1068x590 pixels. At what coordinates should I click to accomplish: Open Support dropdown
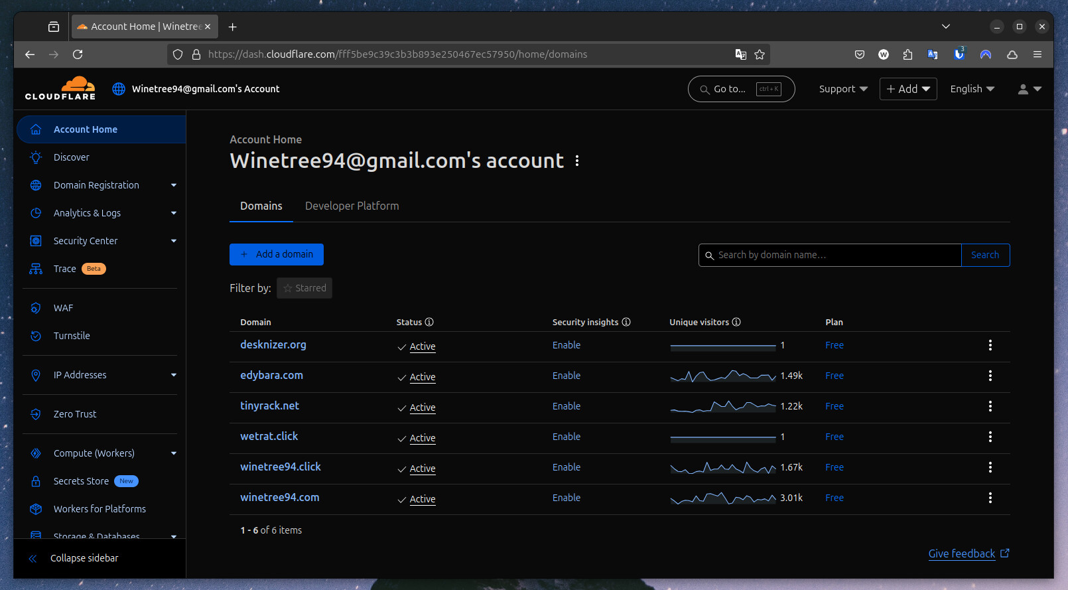tap(843, 89)
